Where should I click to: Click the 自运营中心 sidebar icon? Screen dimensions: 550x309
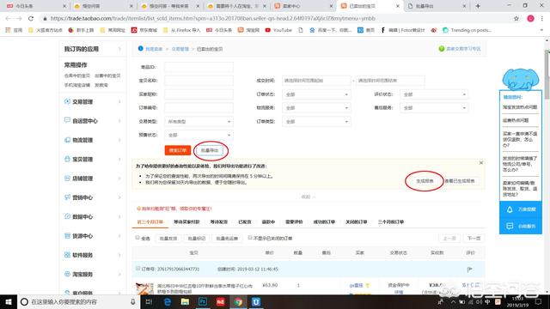(67, 120)
